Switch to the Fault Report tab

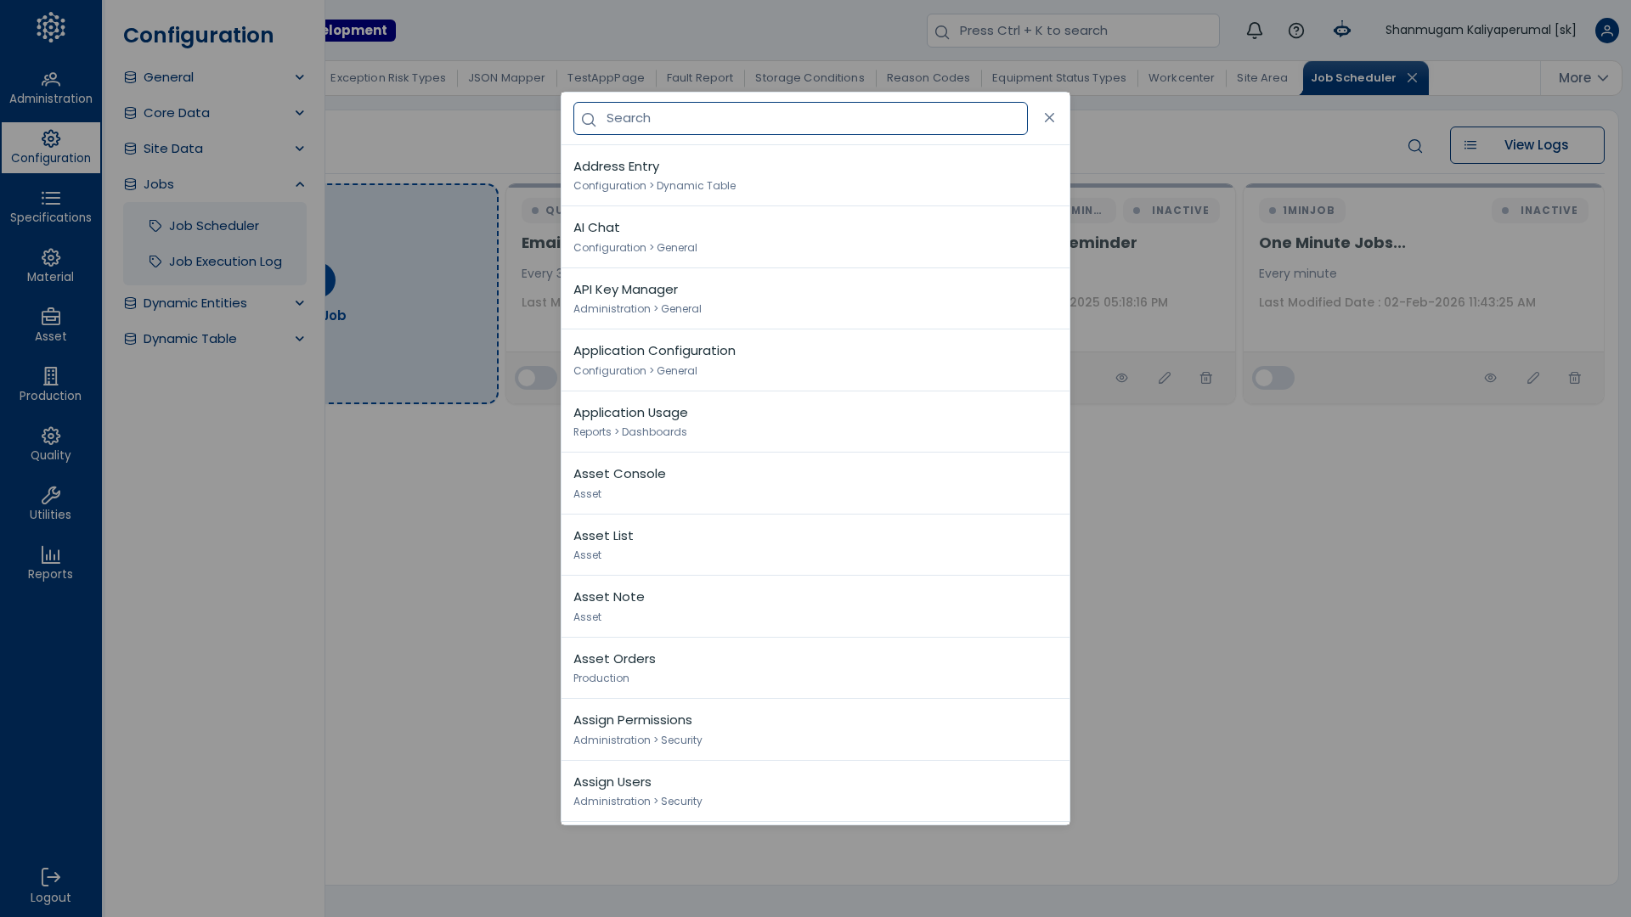point(700,78)
